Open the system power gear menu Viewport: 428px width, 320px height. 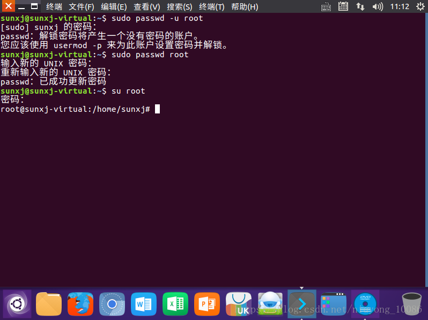[420, 6]
